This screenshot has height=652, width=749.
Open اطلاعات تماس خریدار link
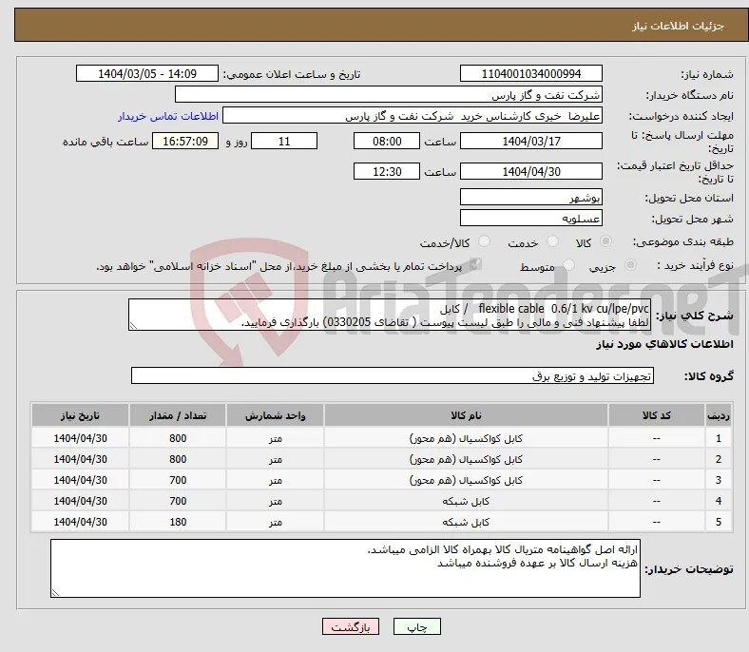(x=168, y=116)
